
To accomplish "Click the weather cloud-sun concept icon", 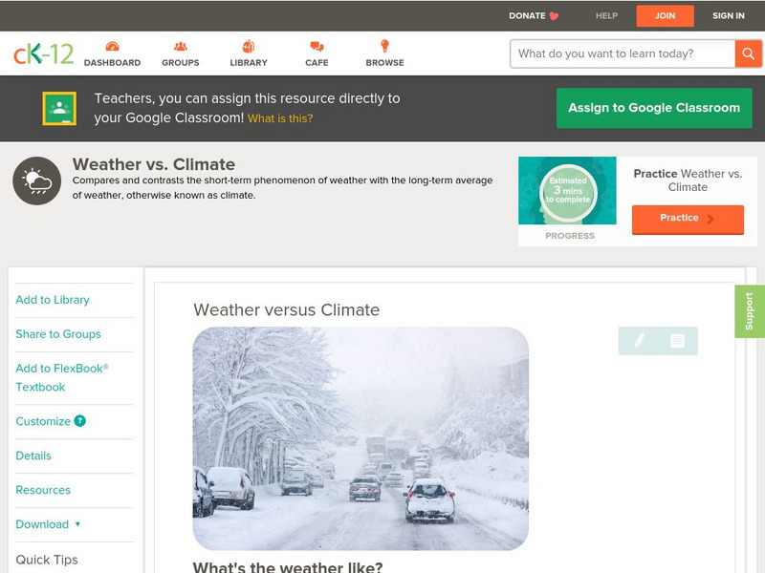I will click(x=37, y=180).
